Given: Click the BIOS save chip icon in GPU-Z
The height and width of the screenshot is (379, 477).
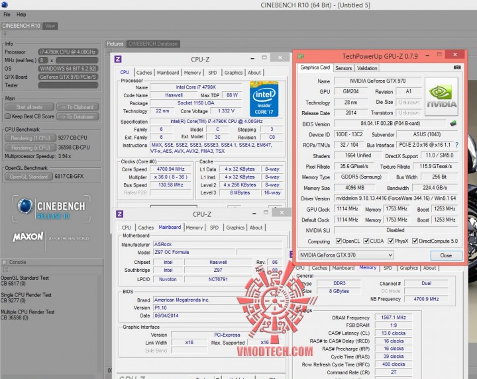Looking at the screenshot, I should click(453, 123).
